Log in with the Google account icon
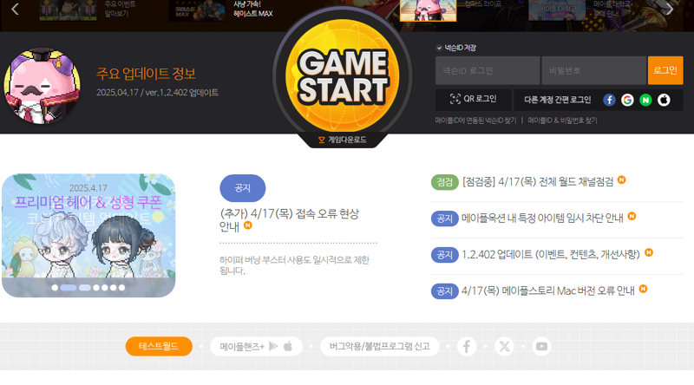Screen dimensions: 694x385 (627, 100)
